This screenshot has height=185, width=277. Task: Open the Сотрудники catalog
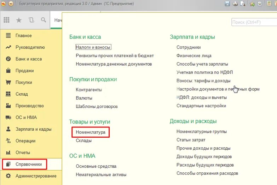pos(189,47)
